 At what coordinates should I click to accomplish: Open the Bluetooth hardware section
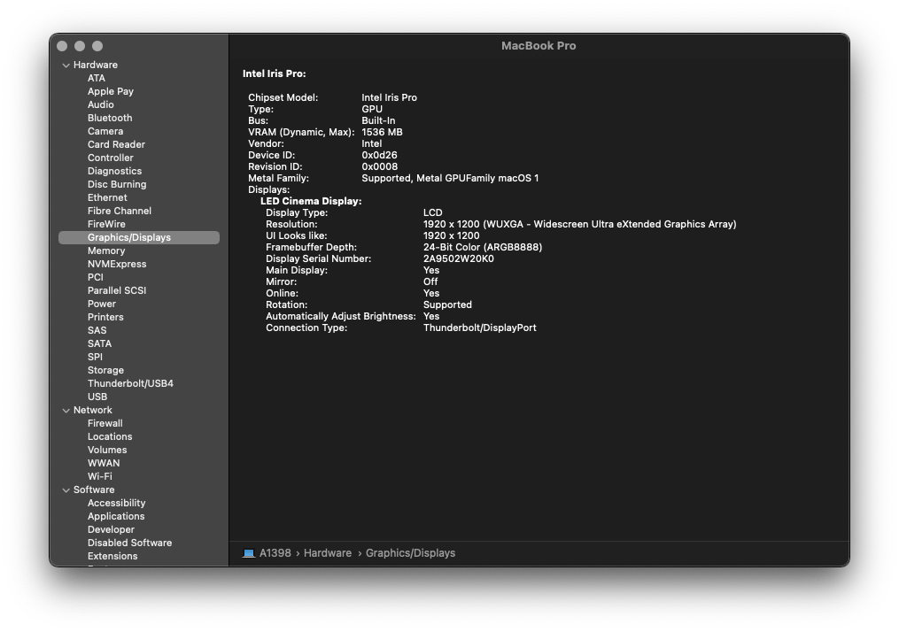(x=110, y=118)
